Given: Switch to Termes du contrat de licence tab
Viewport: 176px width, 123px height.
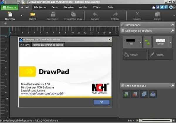Looking at the screenshot, I should pyautogui.click(x=48, y=45).
